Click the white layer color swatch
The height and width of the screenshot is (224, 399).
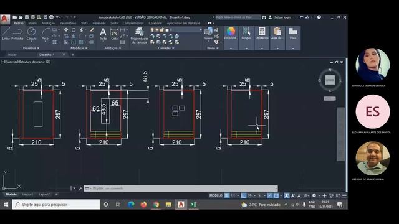point(167,30)
